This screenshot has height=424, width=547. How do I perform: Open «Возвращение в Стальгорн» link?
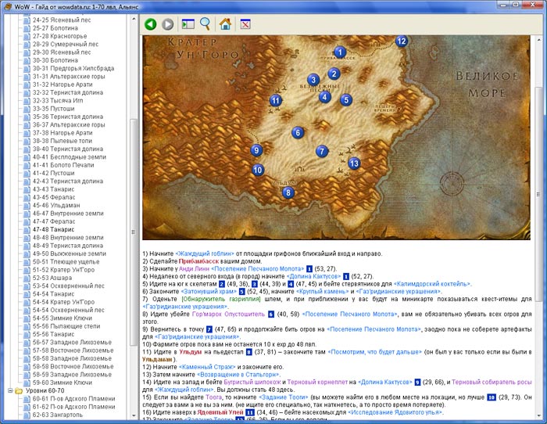click(x=238, y=375)
